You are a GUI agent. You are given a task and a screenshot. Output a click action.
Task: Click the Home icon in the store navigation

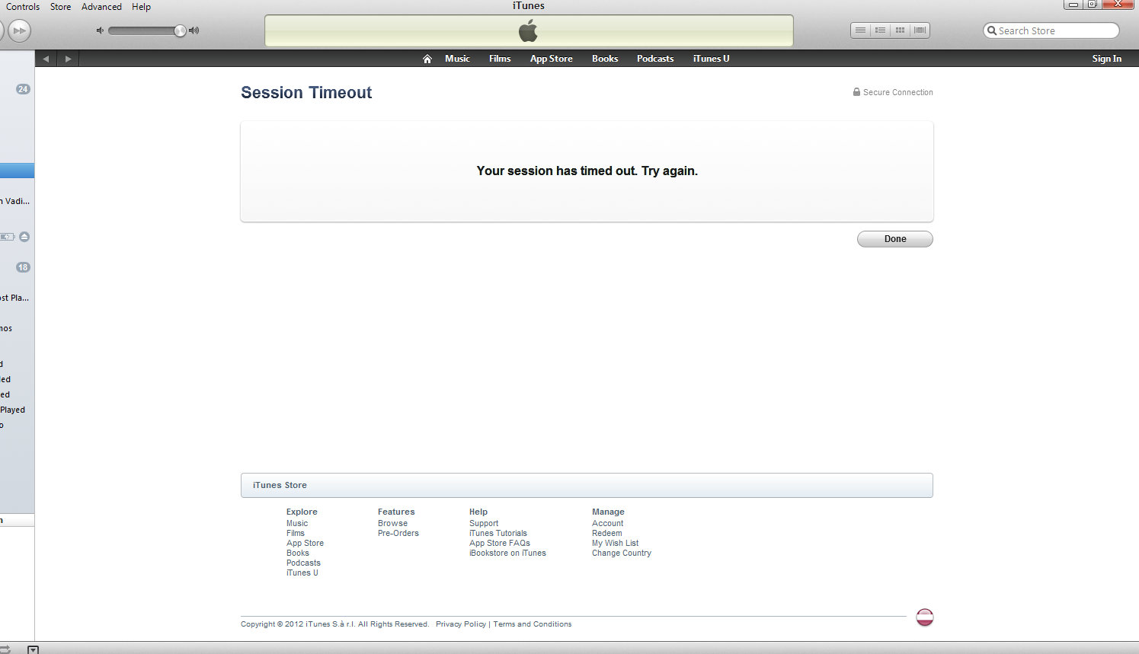tap(427, 58)
